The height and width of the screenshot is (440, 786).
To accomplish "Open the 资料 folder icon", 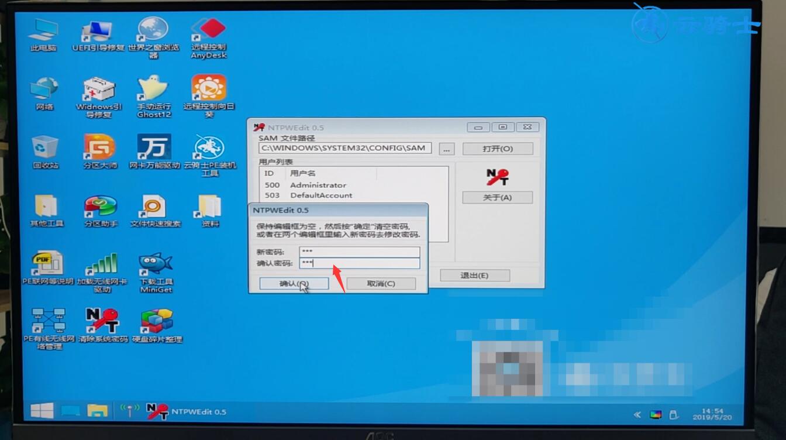I will tap(209, 211).
